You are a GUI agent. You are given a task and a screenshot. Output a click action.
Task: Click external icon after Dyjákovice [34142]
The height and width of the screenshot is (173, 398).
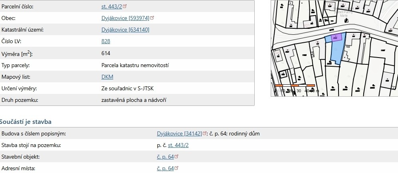pos(204,133)
